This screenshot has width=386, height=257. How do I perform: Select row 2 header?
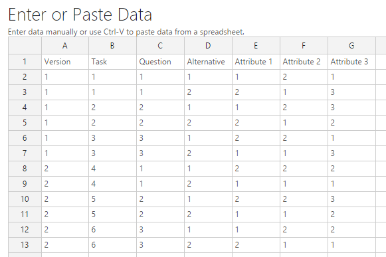25,77
